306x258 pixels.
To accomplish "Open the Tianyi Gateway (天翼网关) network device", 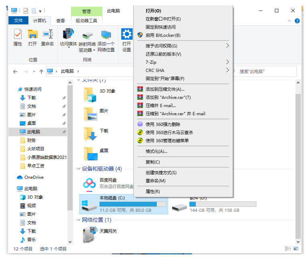I will pyautogui.click(x=89, y=234).
